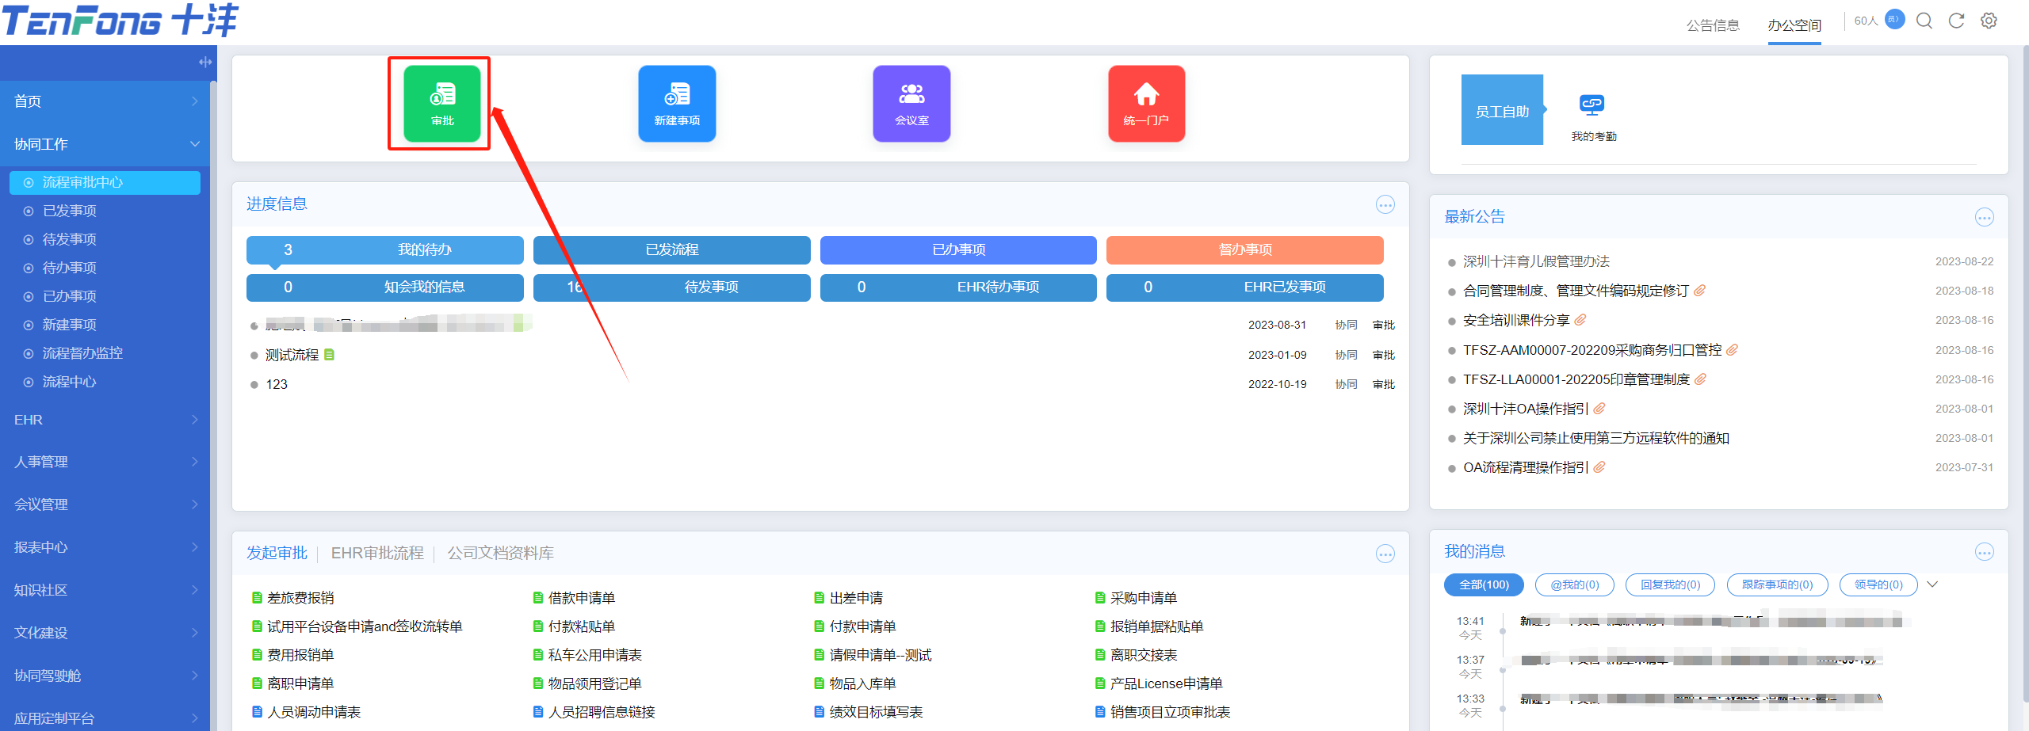Open the more options of 最新公告 panel
Viewport: 2029px width, 731px height.
(1984, 217)
